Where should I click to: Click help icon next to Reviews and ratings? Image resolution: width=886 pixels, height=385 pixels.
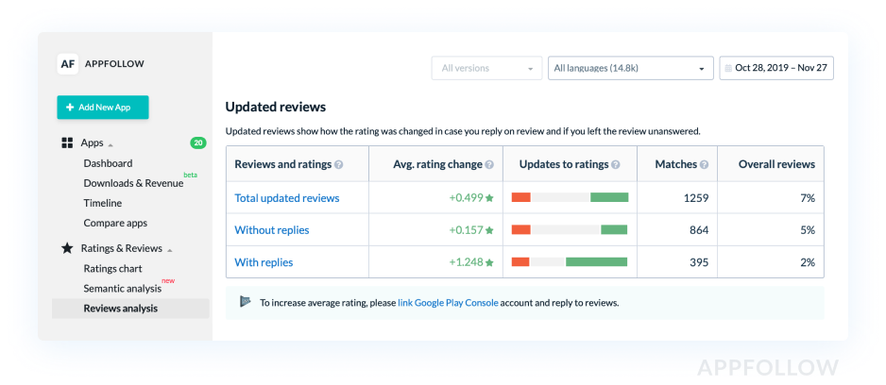point(339,164)
